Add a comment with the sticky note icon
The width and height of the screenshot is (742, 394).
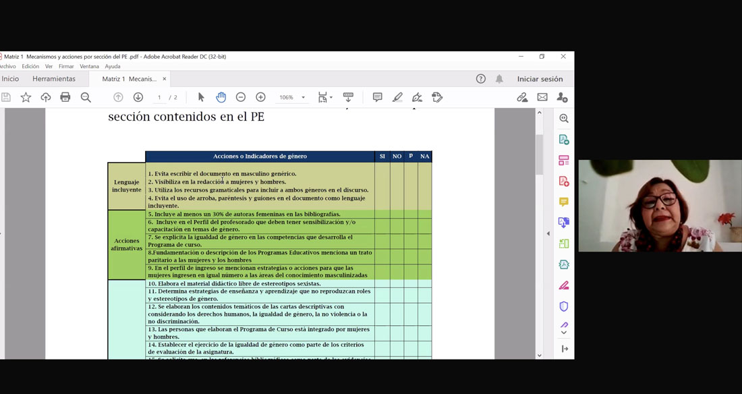click(x=377, y=98)
